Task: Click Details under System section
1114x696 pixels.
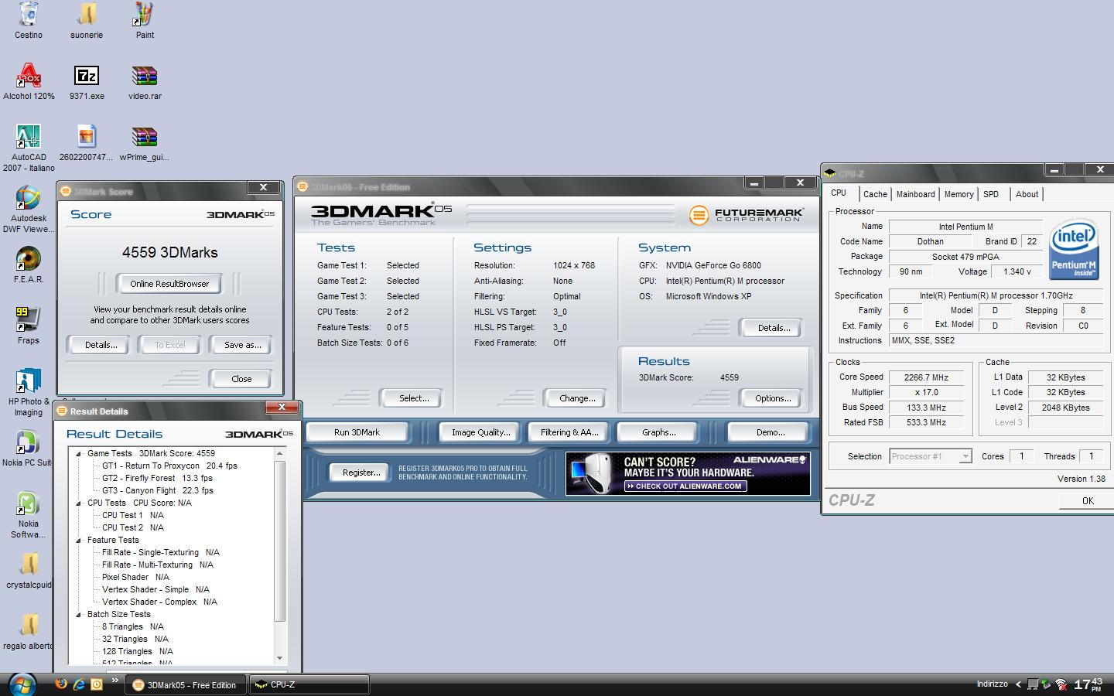Action: tap(773, 328)
